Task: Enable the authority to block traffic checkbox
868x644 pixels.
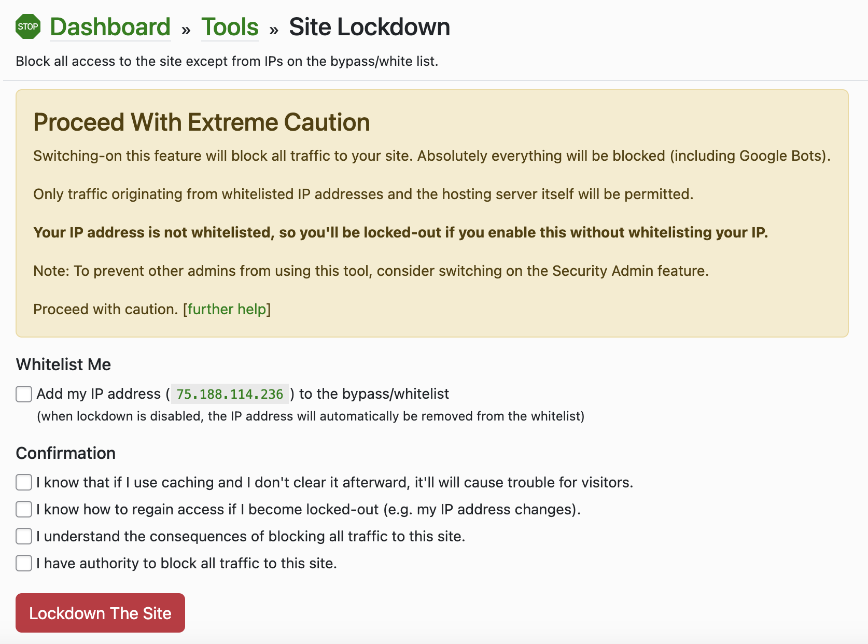Action: point(23,563)
